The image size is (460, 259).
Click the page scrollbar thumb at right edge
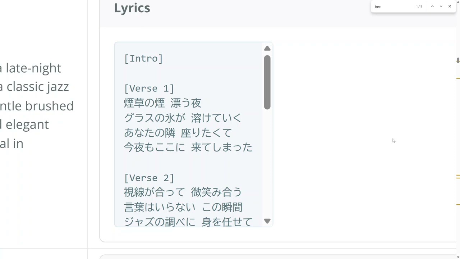pyautogui.click(x=458, y=60)
